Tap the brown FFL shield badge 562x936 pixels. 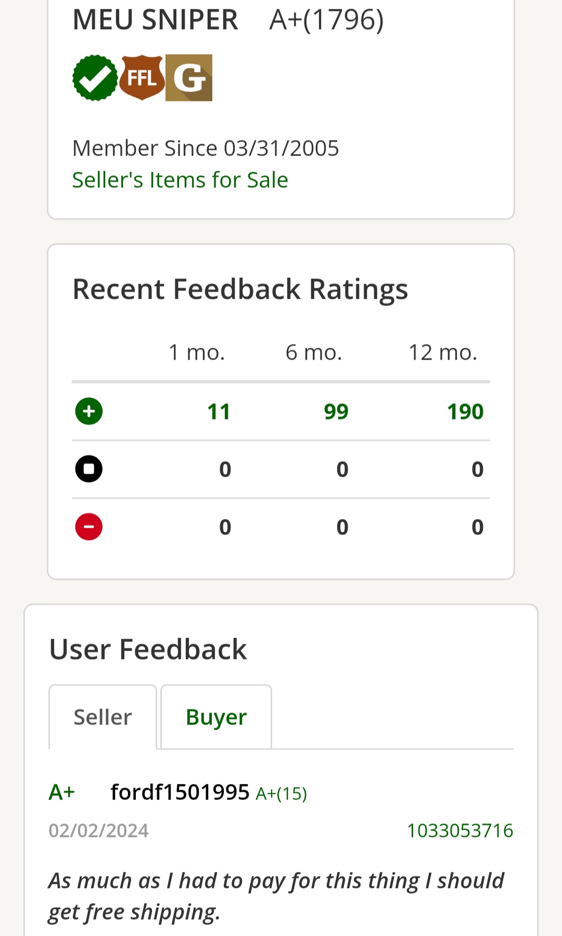pyautogui.click(x=142, y=78)
